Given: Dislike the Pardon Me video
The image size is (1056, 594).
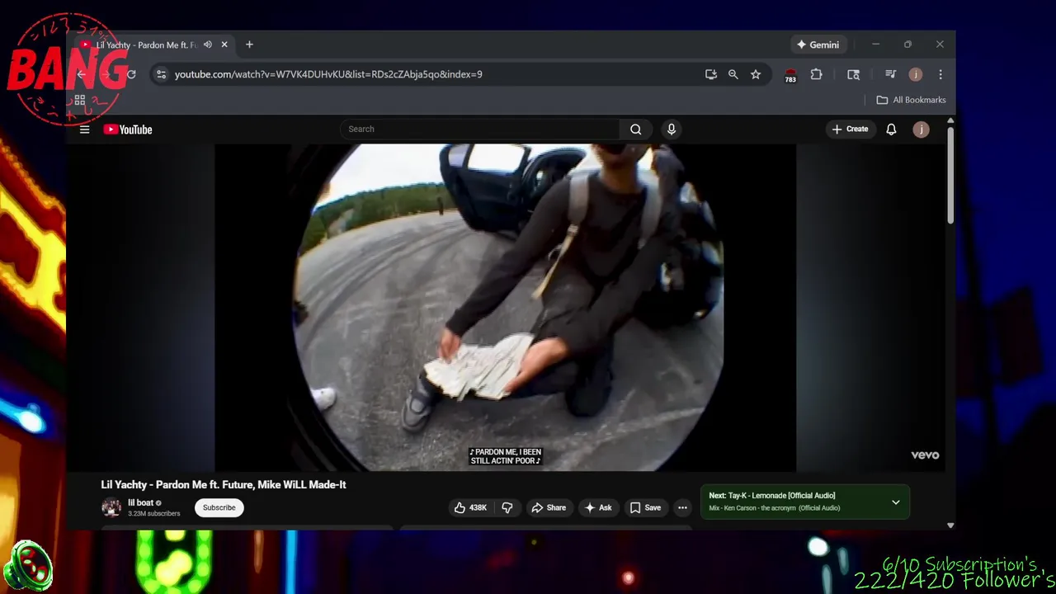Looking at the screenshot, I should 507,508.
